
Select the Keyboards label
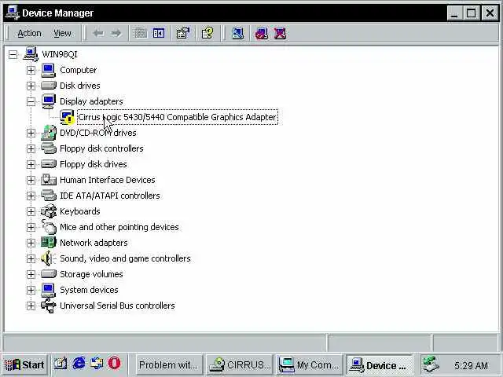coord(80,211)
